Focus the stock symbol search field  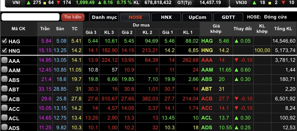pyautogui.click(x=30, y=17)
